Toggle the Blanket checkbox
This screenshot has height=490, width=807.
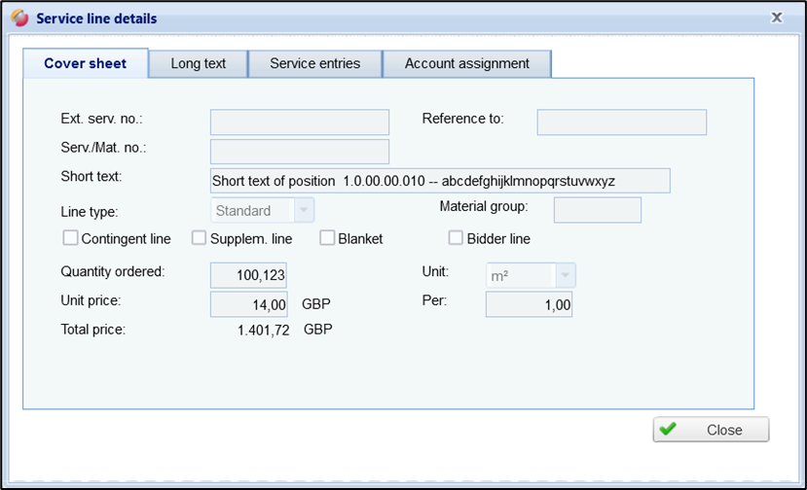pyautogui.click(x=327, y=238)
